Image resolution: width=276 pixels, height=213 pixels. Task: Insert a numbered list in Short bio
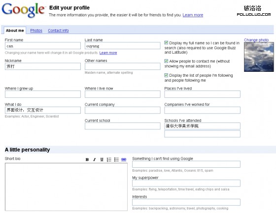pos(109,159)
